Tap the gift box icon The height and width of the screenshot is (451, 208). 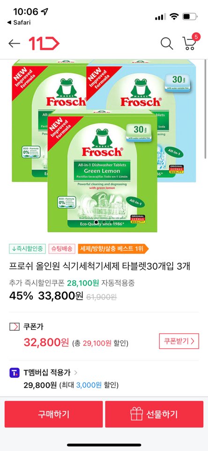136,414
